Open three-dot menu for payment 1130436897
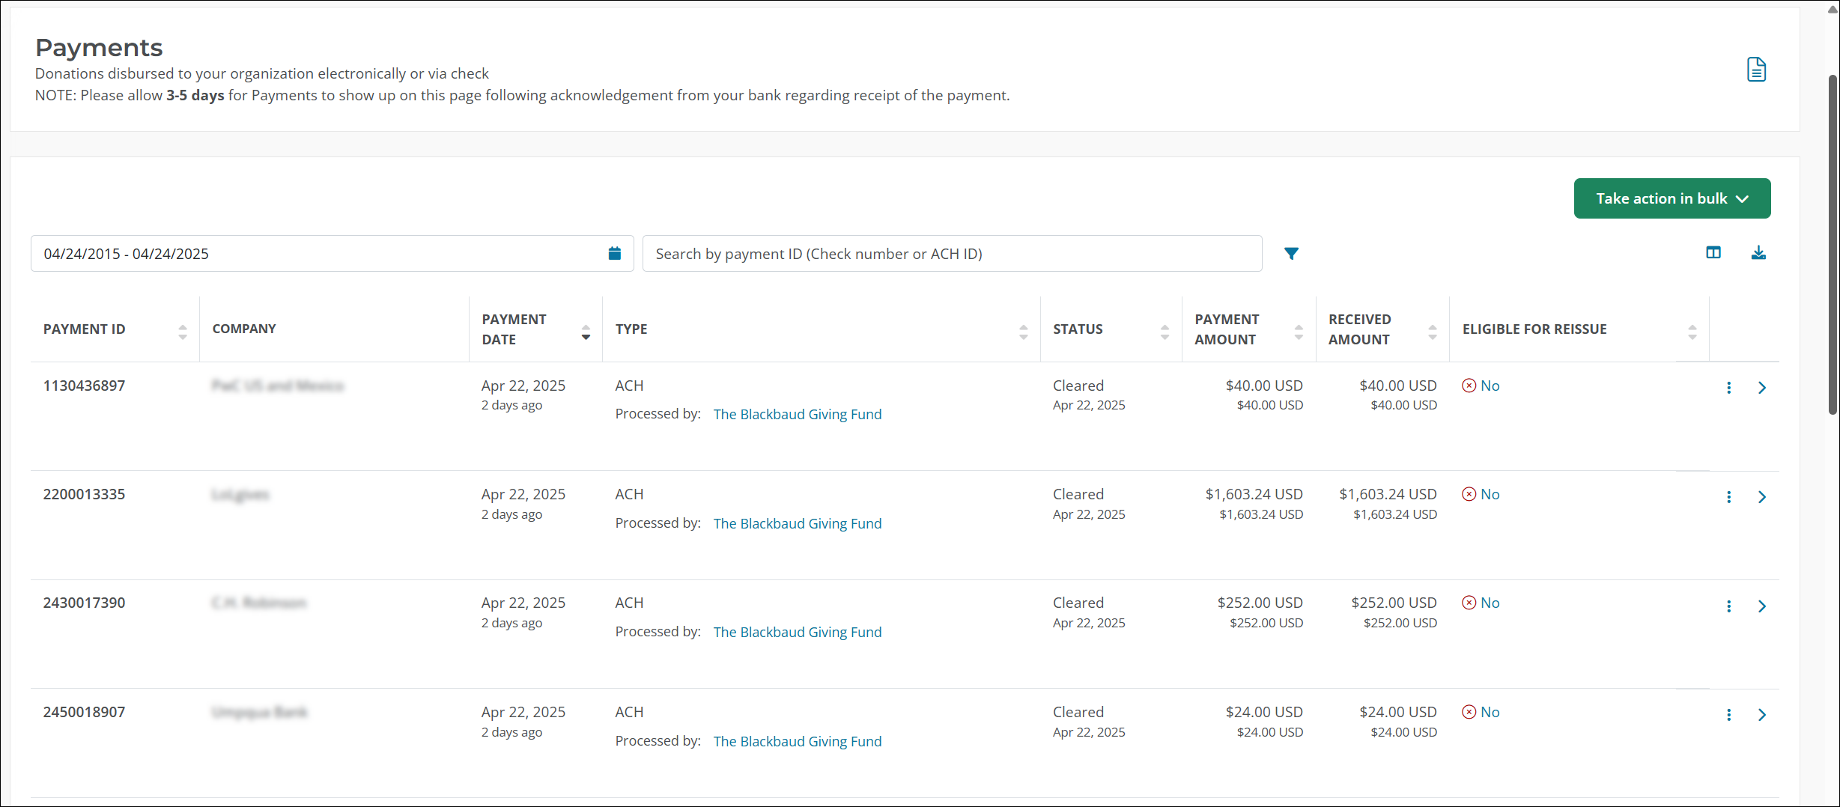Viewport: 1840px width, 807px height. coord(1728,388)
